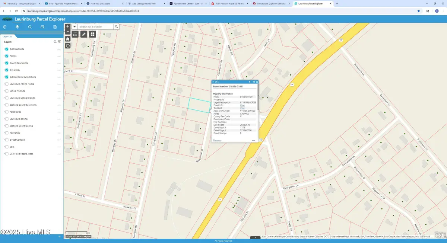Image resolution: width=447 pixels, height=243 pixels.
Task: Click the search magnifier beside location box
Action: click(x=117, y=27)
